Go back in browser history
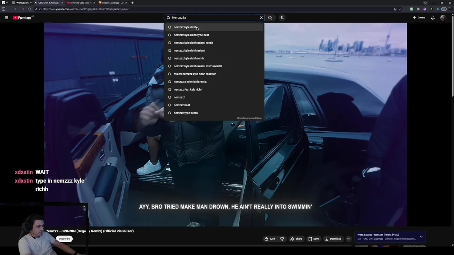Screen dimensions: 454x255 pyautogui.click(x=16, y=9)
